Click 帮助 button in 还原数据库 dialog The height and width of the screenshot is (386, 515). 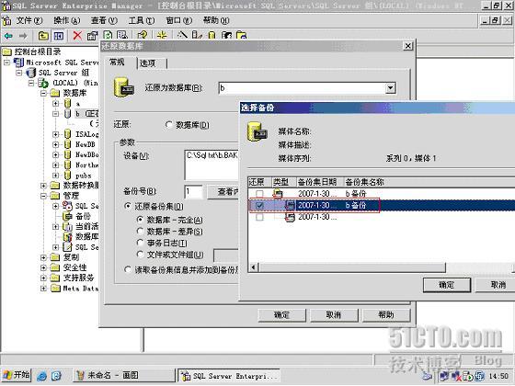click(386, 315)
